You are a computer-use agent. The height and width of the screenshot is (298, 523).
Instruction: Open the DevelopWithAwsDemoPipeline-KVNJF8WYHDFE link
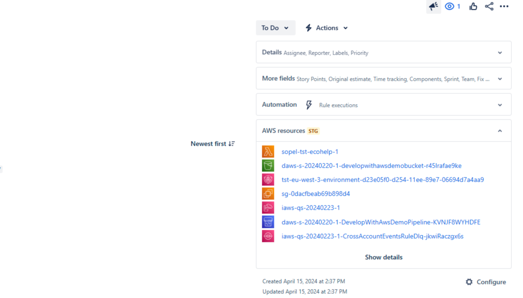pyautogui.click(x=381, y=222)
